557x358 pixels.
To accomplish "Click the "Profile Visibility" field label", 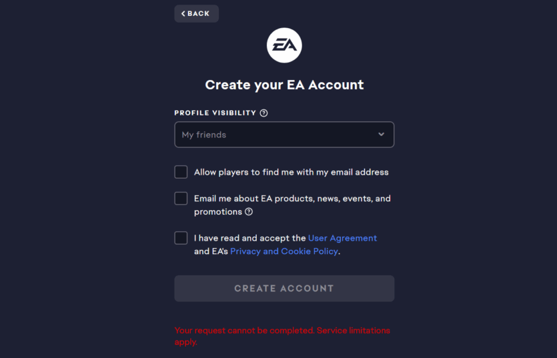I will [x=215, y=113].
